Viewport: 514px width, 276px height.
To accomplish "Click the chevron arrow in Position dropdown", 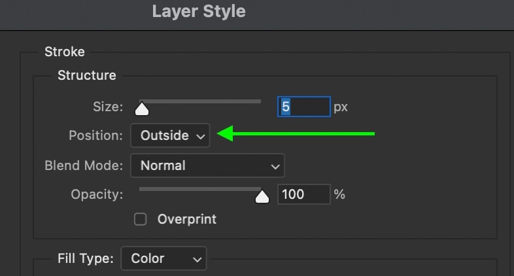I will tap(201, 136).
